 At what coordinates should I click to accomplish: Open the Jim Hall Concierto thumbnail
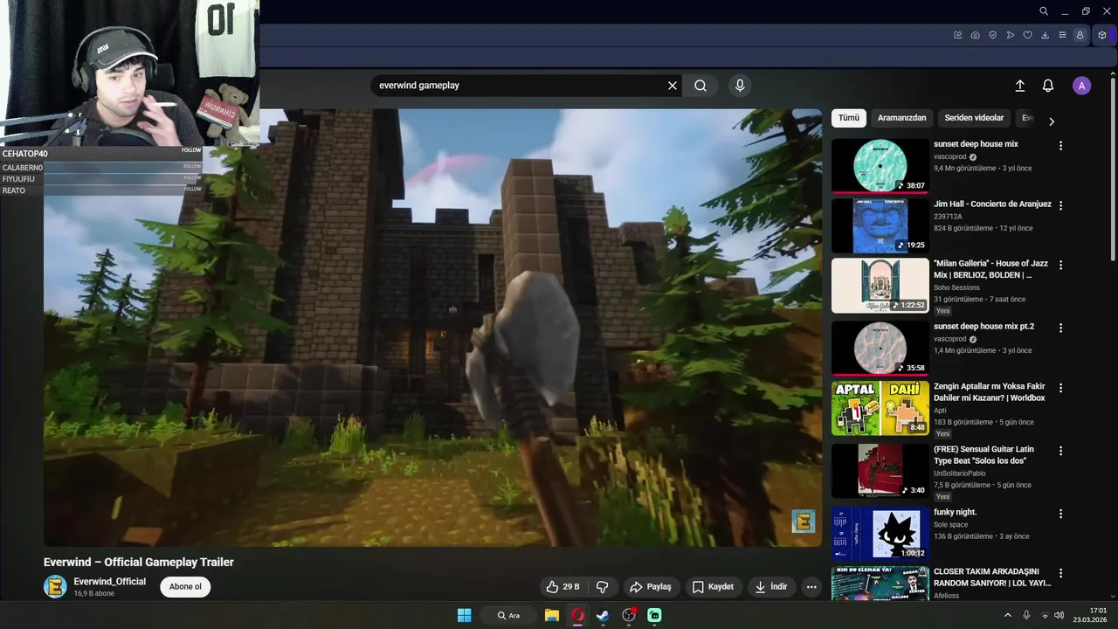point(880,225)
